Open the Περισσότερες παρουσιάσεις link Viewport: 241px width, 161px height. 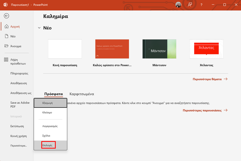205,110
